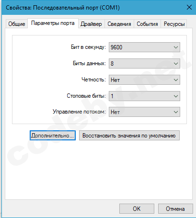Expand the Бит в секунду dropdown

[144, 47]
